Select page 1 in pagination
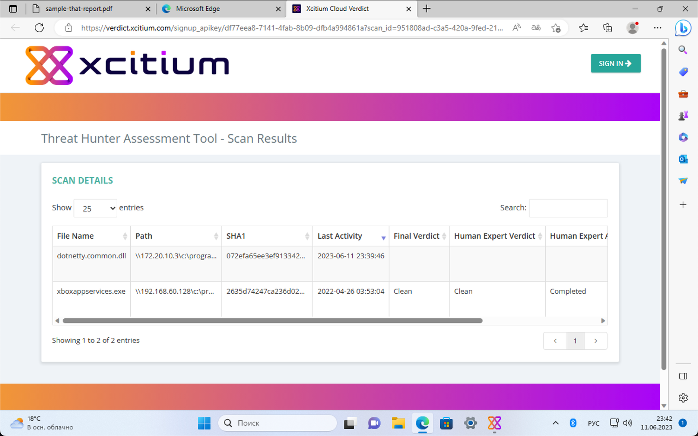698x436 pixels. [x=576, y=341]
